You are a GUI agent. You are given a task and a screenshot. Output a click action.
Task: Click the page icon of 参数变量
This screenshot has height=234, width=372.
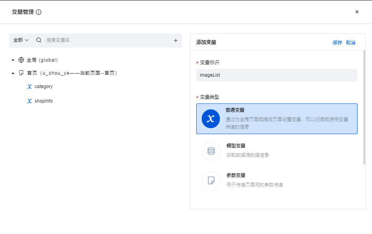(211, 181)
